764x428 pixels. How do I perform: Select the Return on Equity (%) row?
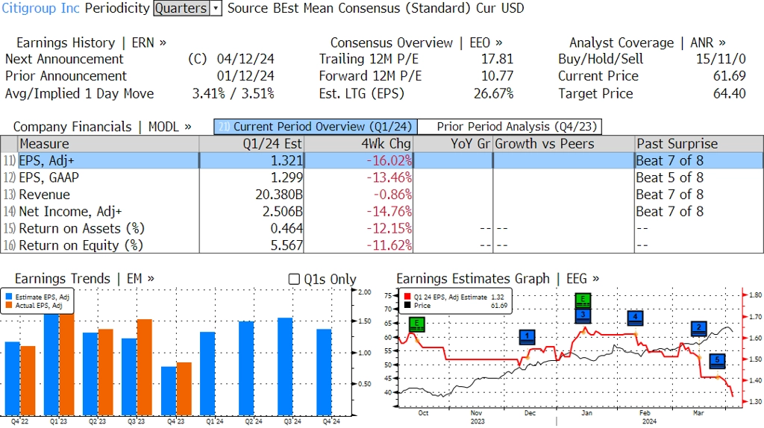(x=382, y=245)
